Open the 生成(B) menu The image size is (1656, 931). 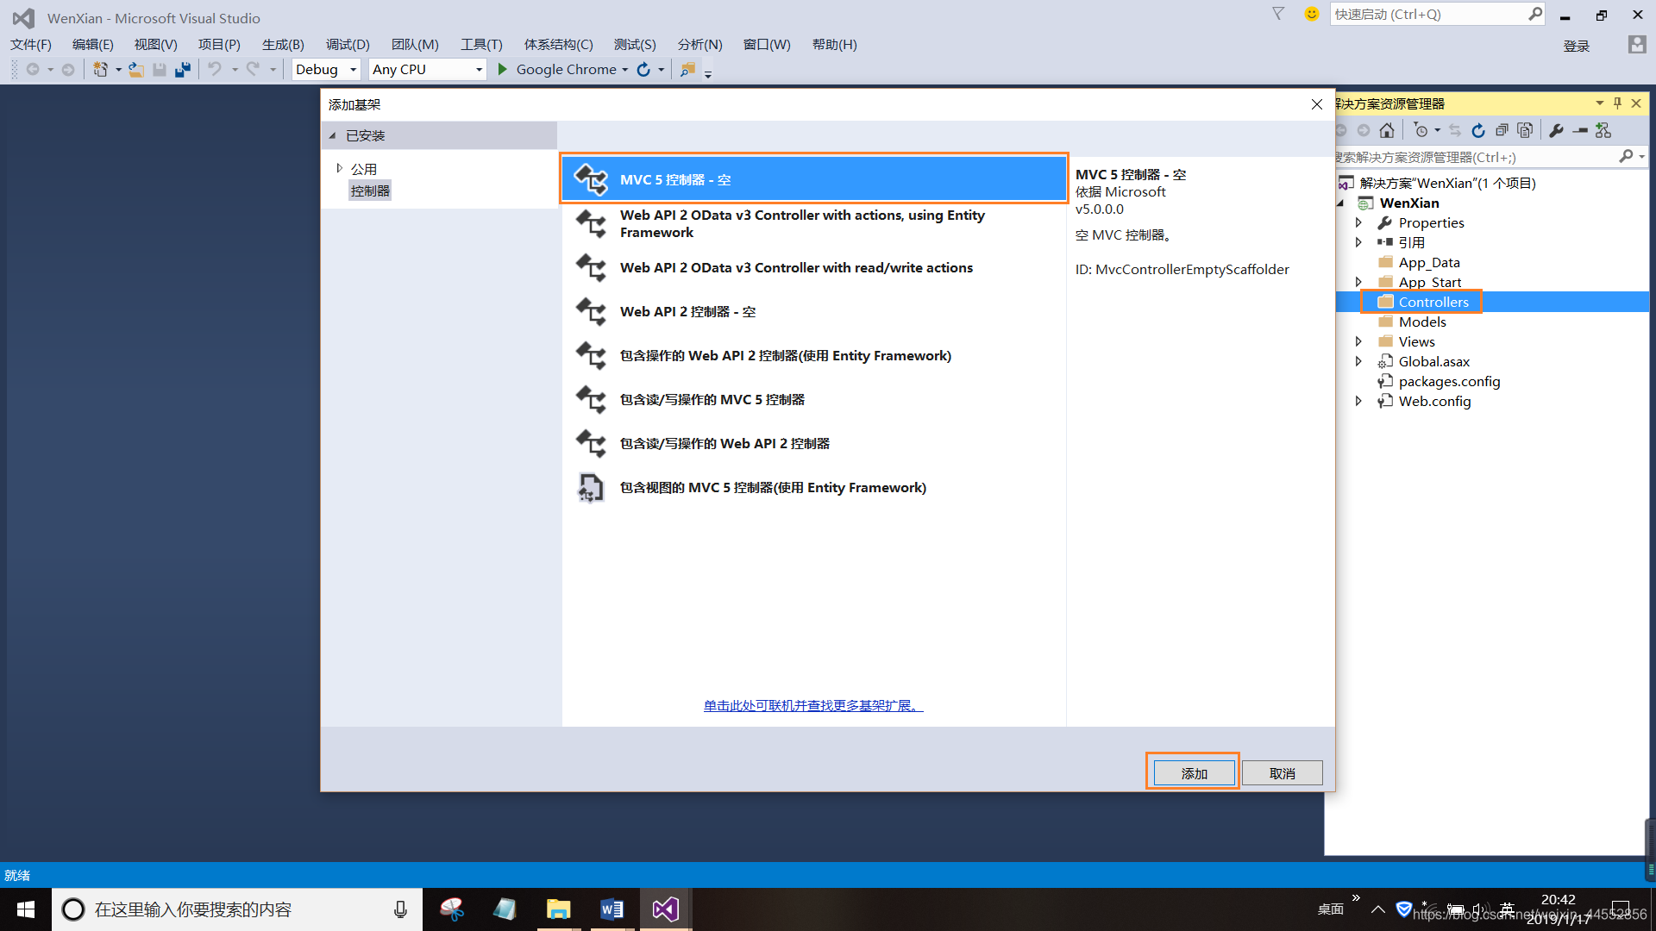point(283,44)
